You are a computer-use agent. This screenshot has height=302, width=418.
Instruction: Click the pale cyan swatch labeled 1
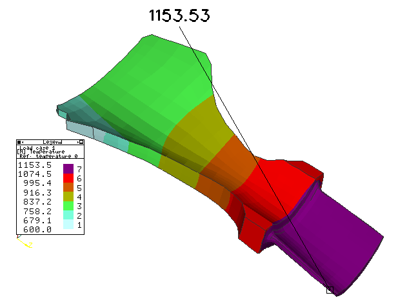[68, 225]
